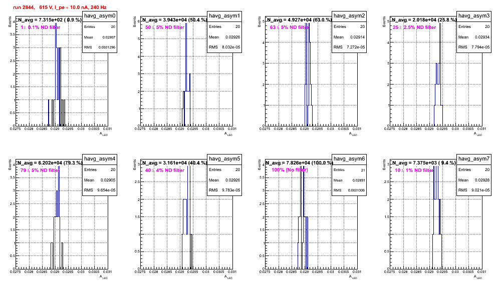499x286 pixels.
Task: Click the magenta 50± 5% ND filter label
Action: [x=165, y=27]
